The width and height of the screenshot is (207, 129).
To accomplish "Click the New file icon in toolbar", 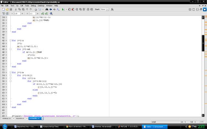I will (x=3, y=10).
